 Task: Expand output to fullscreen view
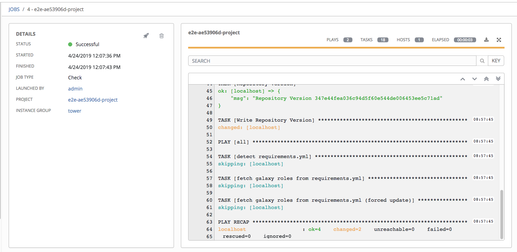pos(499,40)
